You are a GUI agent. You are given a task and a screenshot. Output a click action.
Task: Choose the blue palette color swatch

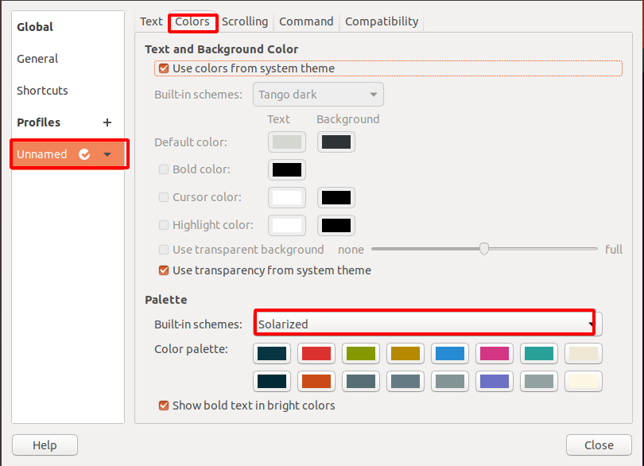pyautogui.click(x=450, y=353)
